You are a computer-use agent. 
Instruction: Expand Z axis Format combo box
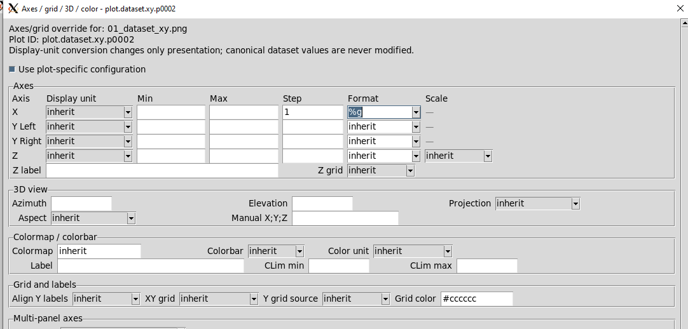click(x=416, y=156)
